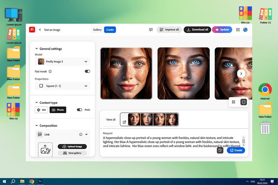Select the fourth thumbnail in the strip
The height and width of the screenshot is (185, 278).
(172, 119)
